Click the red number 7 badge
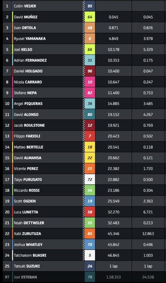Image resolution: width=166 pixels, height=283 pixels. coord(90,136)
